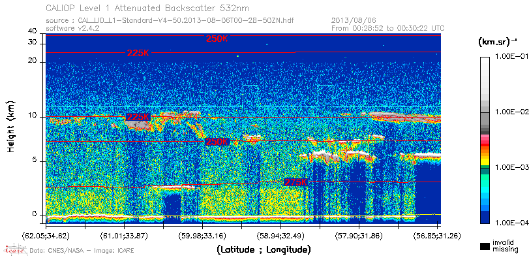Viewport: 529px width, 256px height.
Task: Click the height axis tick '40'
Action: [x=33, y=31]
